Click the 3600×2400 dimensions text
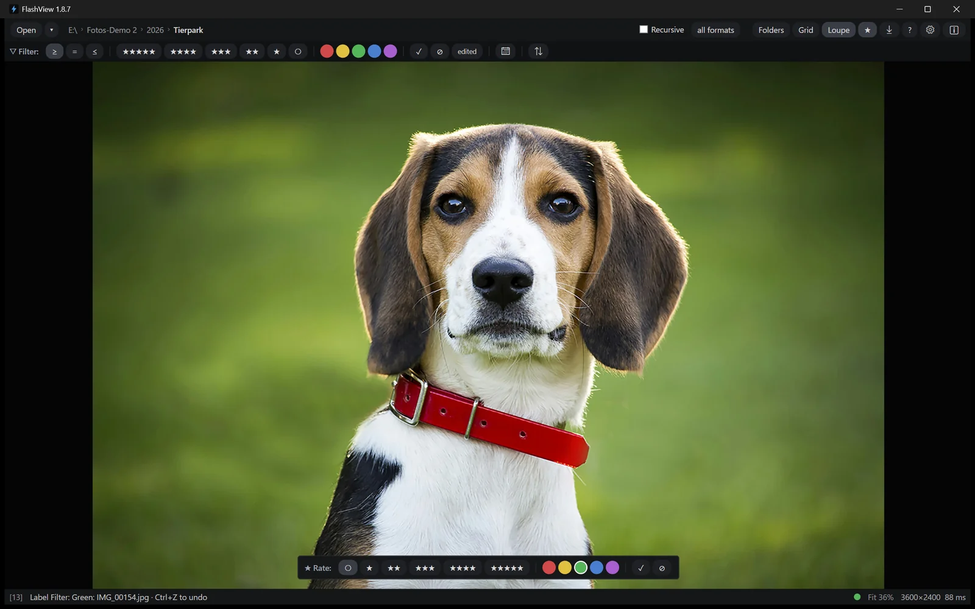 click(920, 597)
